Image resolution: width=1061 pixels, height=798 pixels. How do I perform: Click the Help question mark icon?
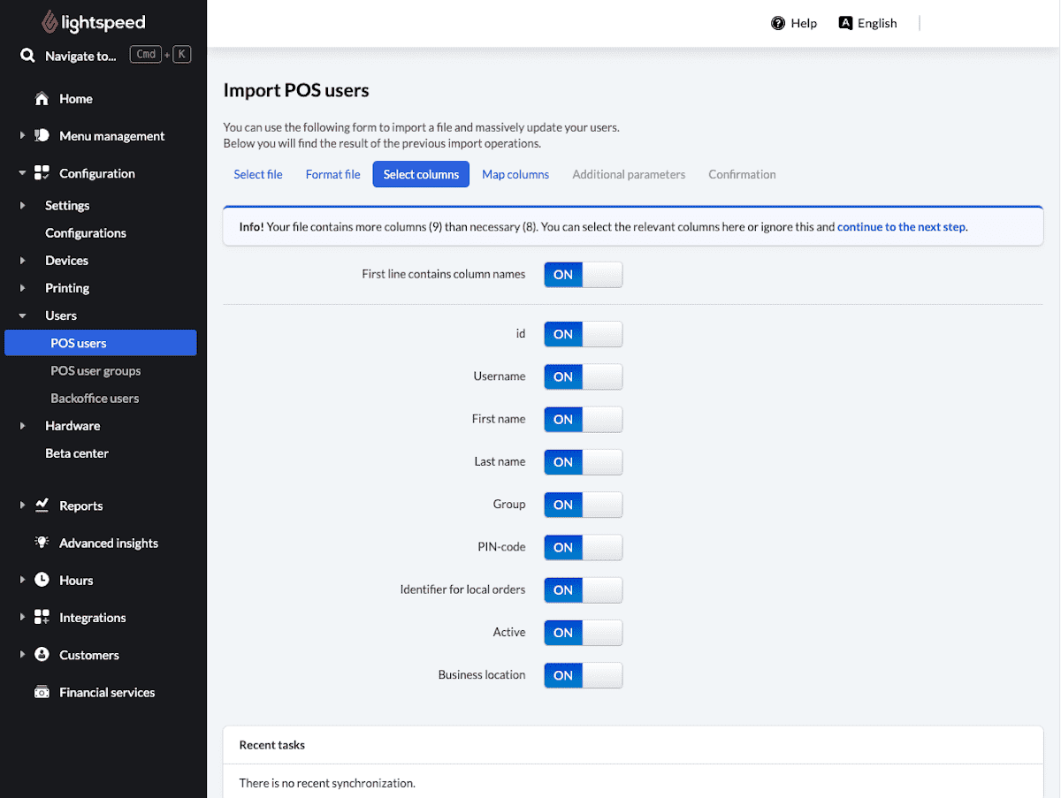(x=778, y=23)
